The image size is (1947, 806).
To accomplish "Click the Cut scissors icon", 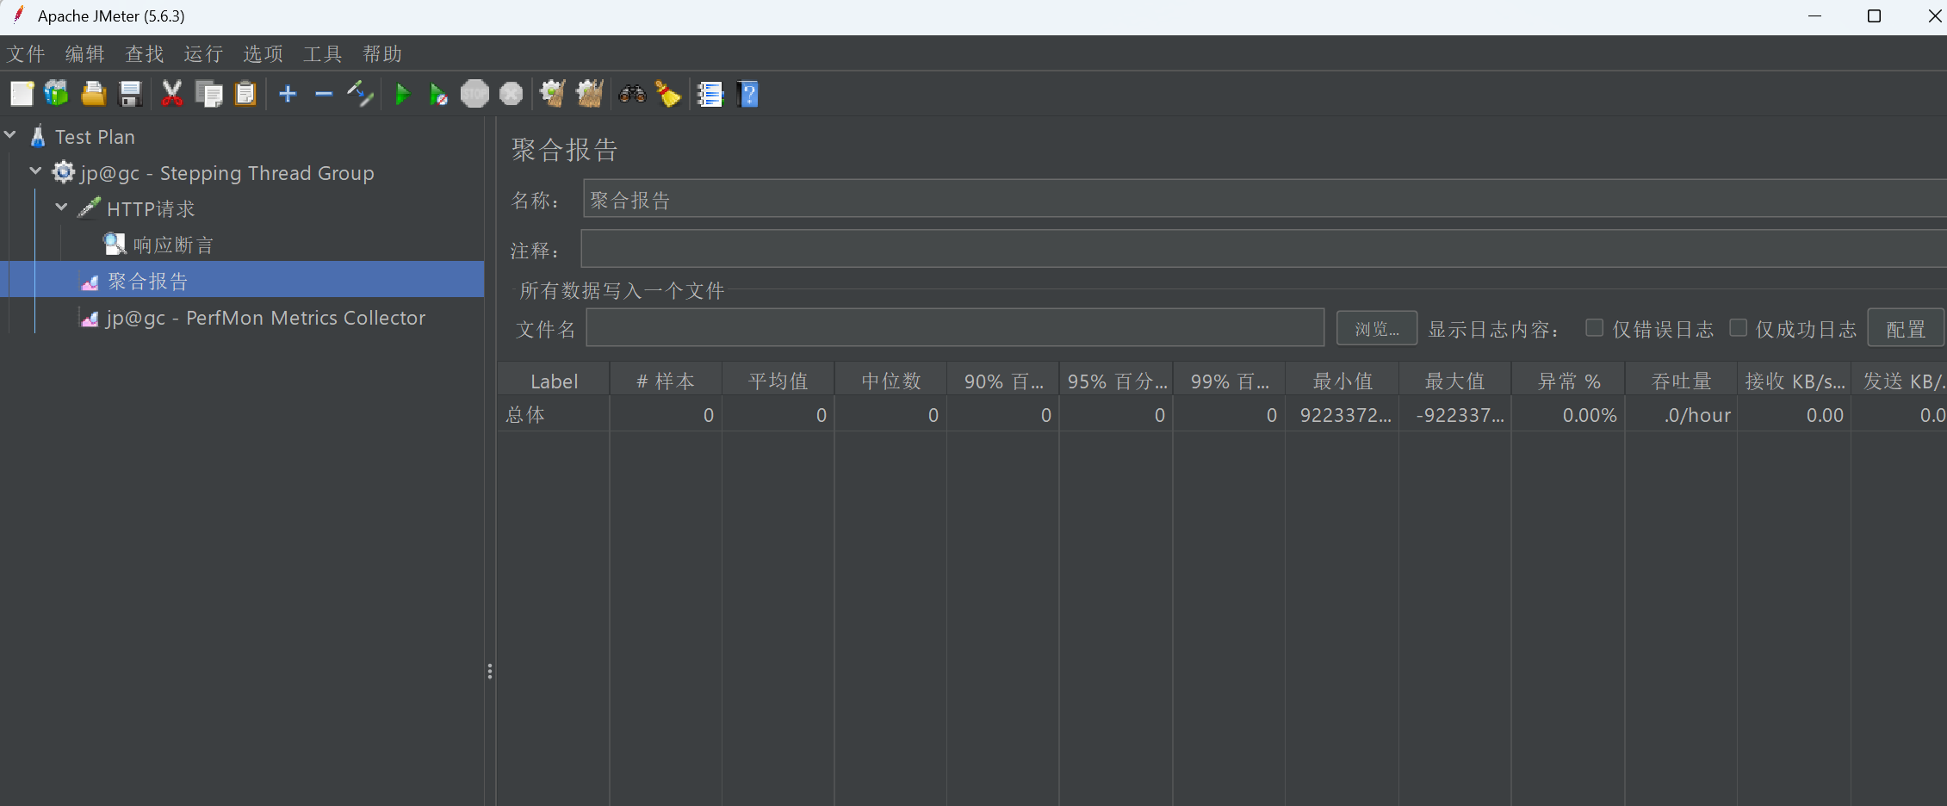I will (x=172, y=94).
